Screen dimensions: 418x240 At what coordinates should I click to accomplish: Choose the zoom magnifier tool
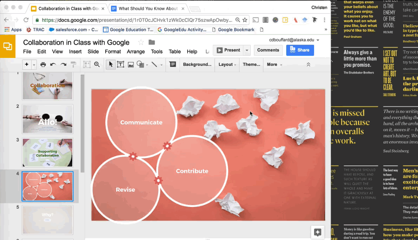click(x=97, y=64)
